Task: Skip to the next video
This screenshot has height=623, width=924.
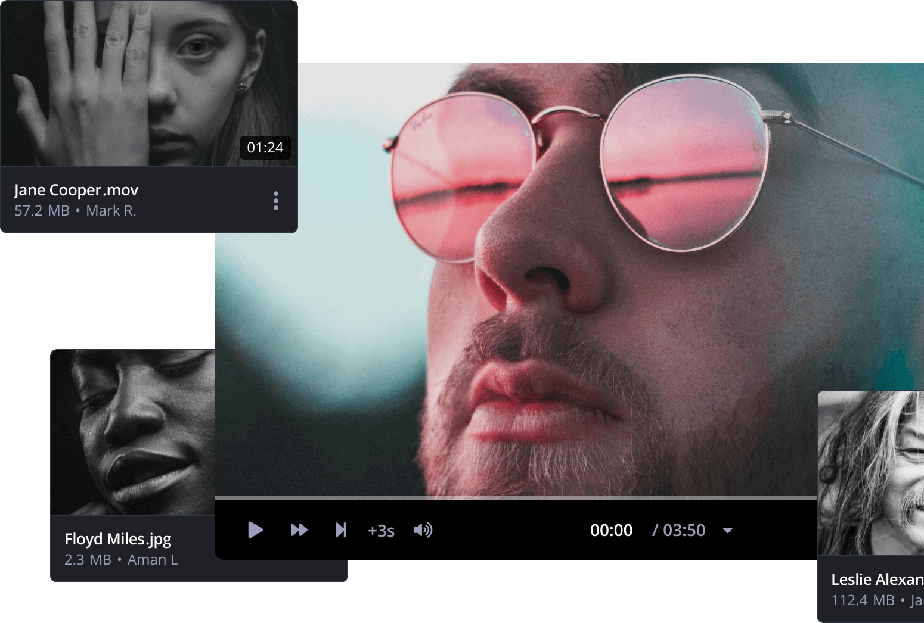Action: point(340,530)
